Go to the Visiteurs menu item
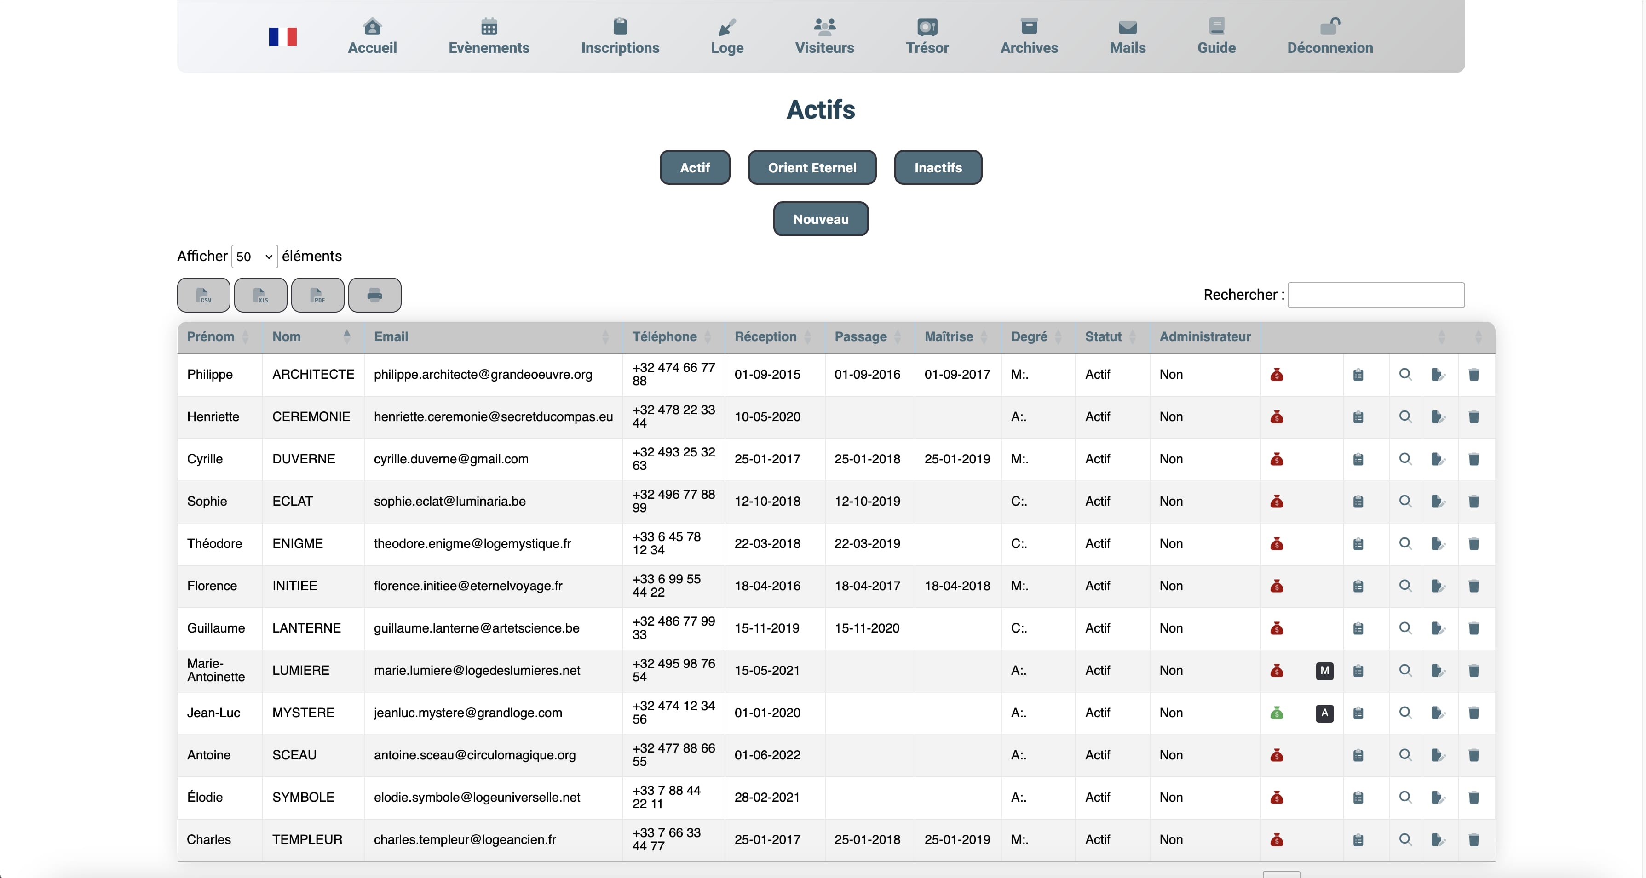The image size is (1646, 878). click(x=823, y=36)
